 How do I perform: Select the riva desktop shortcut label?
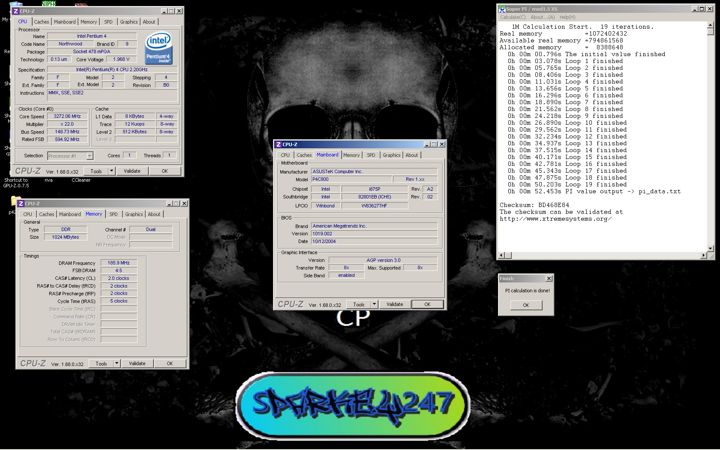tap(48, 180)
